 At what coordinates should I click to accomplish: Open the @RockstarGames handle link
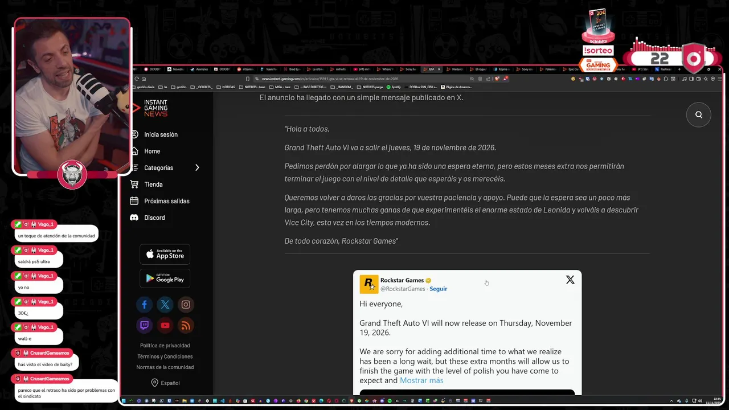coord(403,289)
